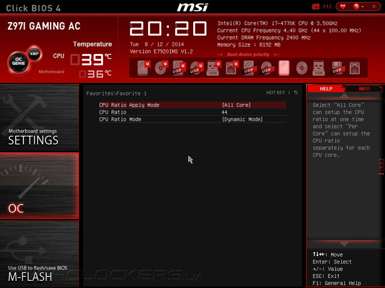The height and width of the screenshot is (288, 385).
Task: Open the language globe dropdown
Action: [359, 7]
